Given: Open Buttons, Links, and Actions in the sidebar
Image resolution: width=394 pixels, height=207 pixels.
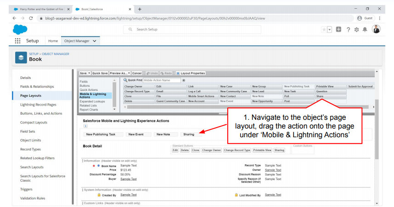Looking at the screenshot, I should click(41, 113).
